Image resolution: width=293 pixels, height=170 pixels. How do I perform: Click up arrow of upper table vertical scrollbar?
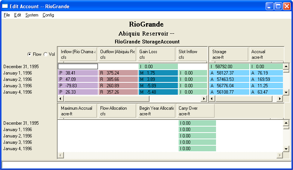286,66
